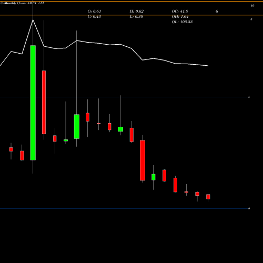The width and height of the screenshot is (263, 263).
Task: Click the "OL: 103.33" reading
Action: coord(182,22)
